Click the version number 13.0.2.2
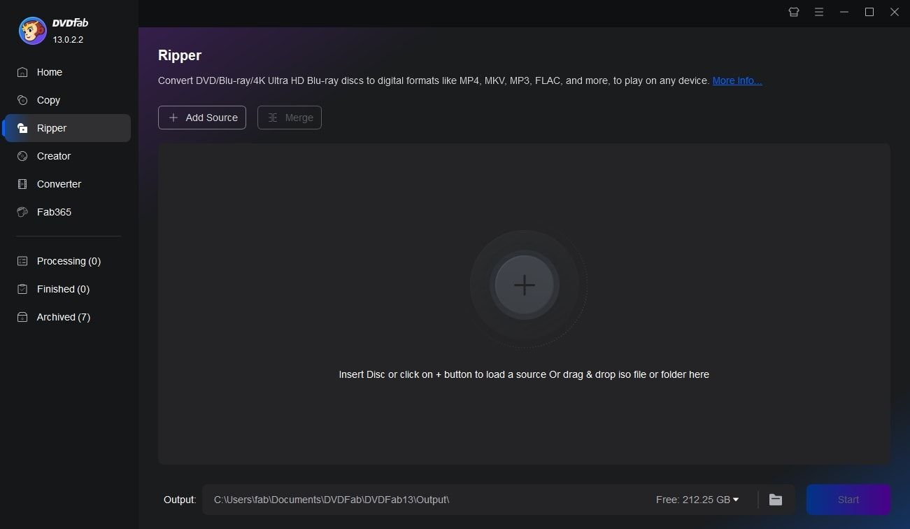 (x=68, y=40)
